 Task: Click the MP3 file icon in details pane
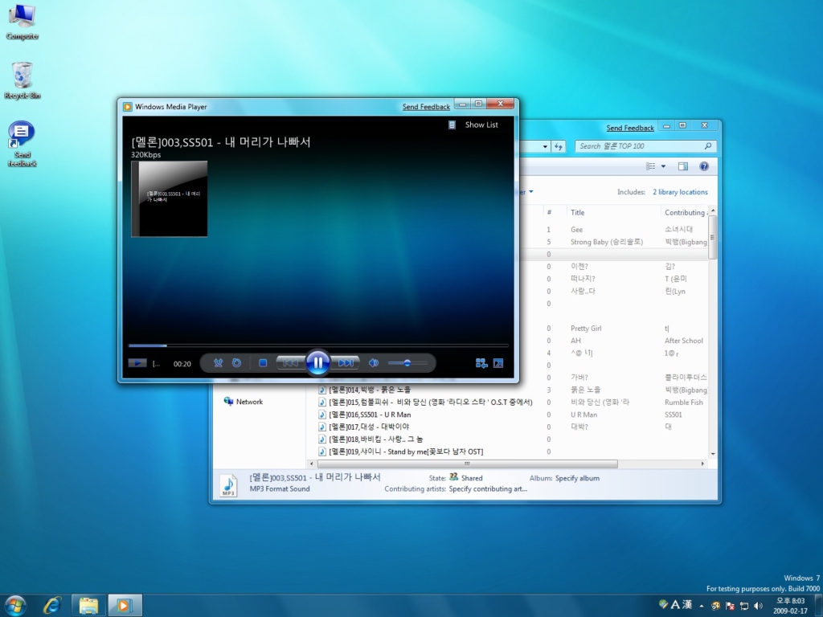pyautogui.click(x=228, y=484)
